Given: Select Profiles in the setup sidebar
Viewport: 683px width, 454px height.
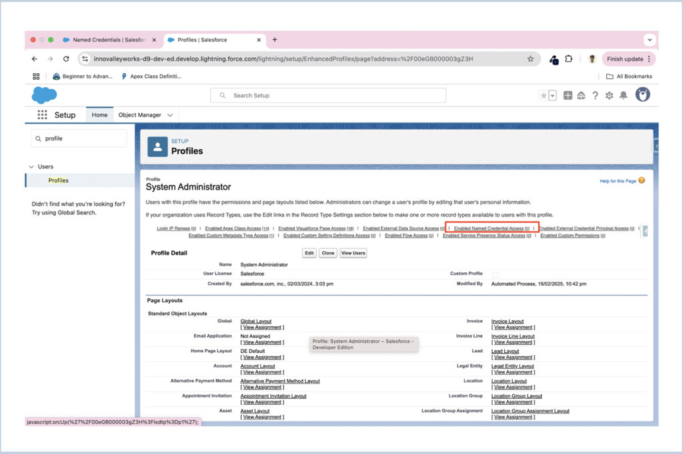Looking at the screenshot, I should (59, 180).
